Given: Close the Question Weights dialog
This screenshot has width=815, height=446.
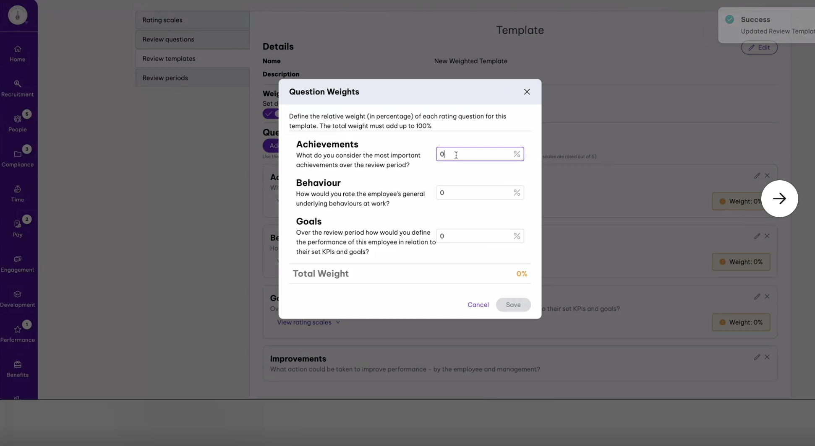Looking at the screenshot, I should click(527, 92).
